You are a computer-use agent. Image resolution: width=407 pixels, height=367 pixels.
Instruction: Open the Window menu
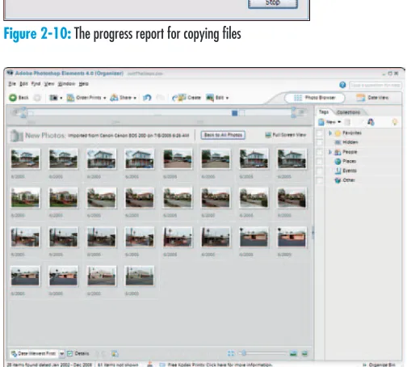66,84
